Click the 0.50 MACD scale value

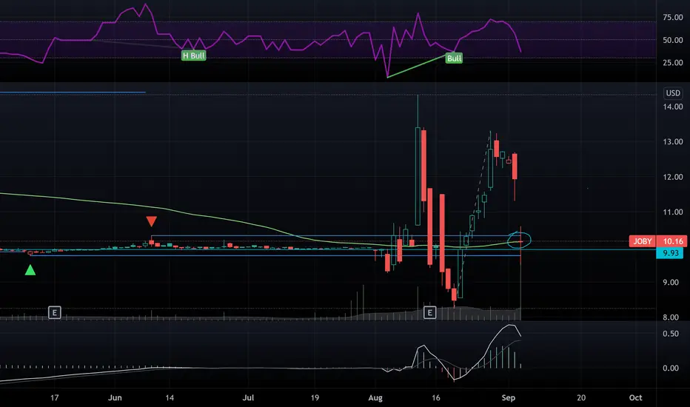click(x=671, y=334)
